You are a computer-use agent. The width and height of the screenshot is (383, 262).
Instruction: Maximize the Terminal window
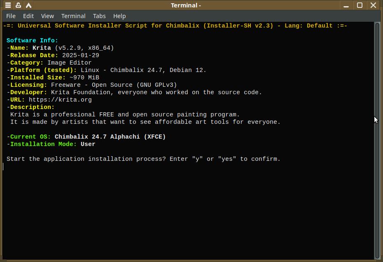pyautogui.click(x=360, y=5)
